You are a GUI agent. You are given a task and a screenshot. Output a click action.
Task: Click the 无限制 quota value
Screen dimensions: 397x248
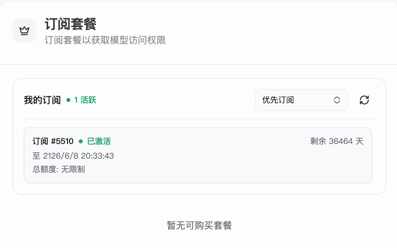73,169
